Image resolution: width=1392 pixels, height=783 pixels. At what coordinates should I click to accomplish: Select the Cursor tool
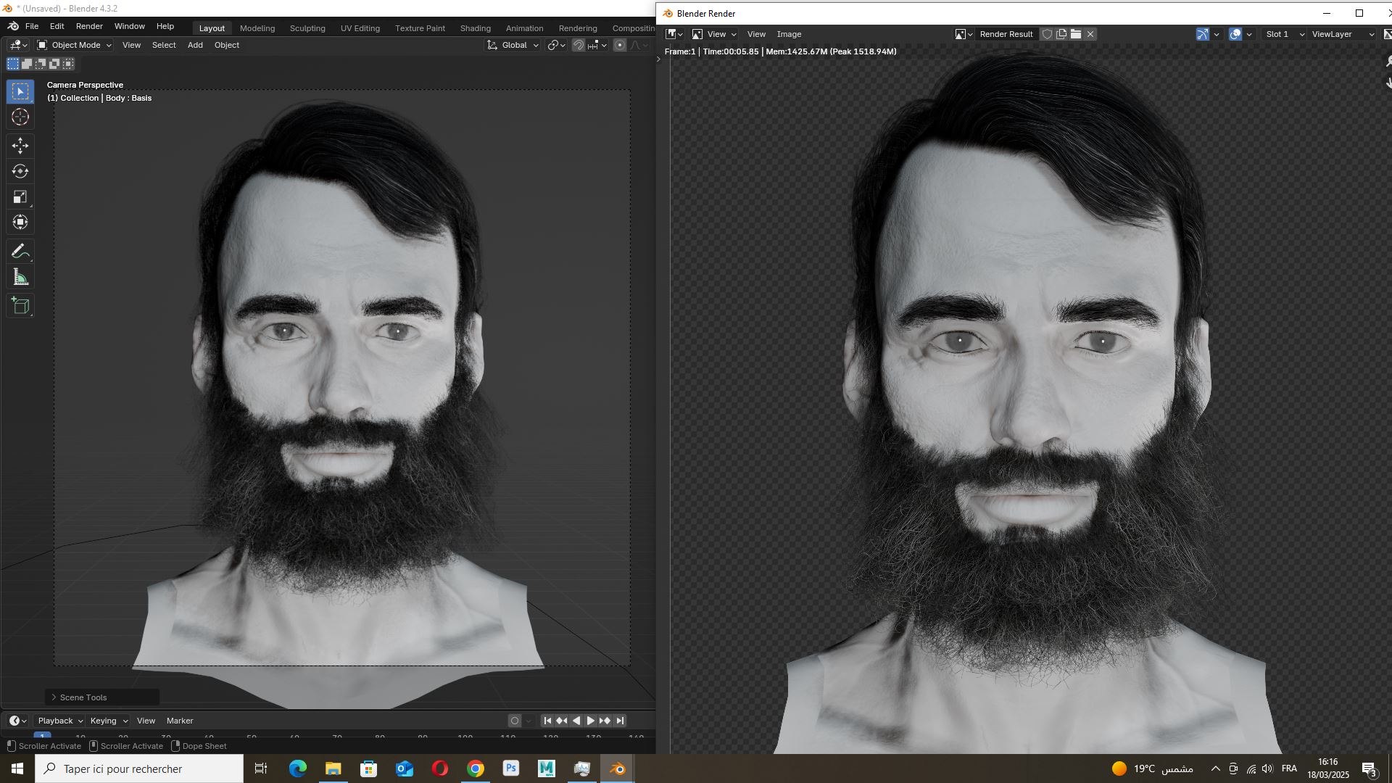(20, 117)
